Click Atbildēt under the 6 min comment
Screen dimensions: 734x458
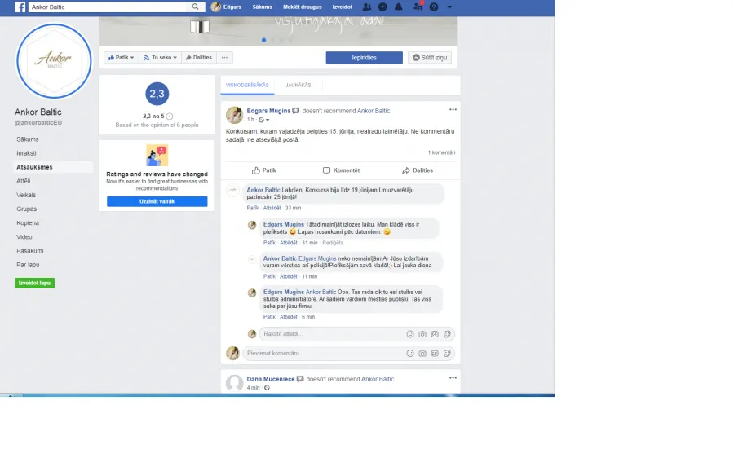tap(289, 317)
